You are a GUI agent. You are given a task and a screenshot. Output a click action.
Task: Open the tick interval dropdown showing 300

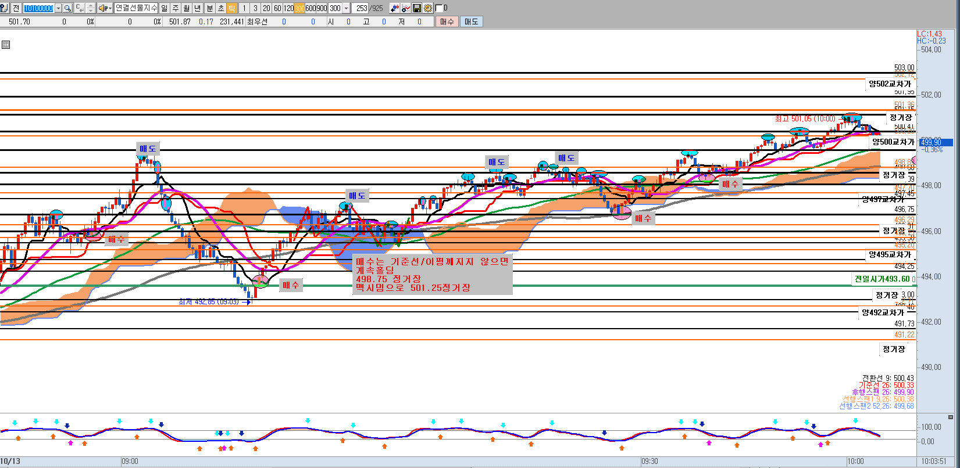click(x=347, y=8)
